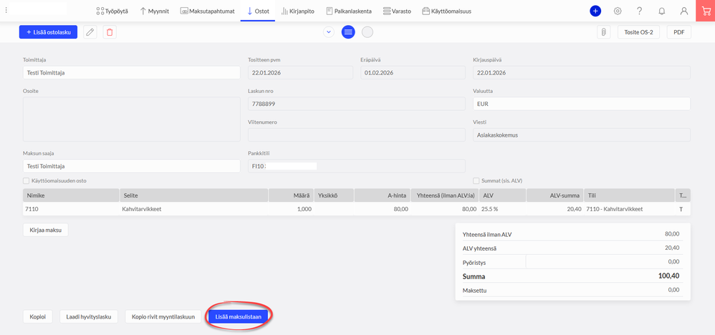The height and width of the screenshot is (335, 715).
Task: Select the blue list-view circle icon
Action: [x=348, y=32]
